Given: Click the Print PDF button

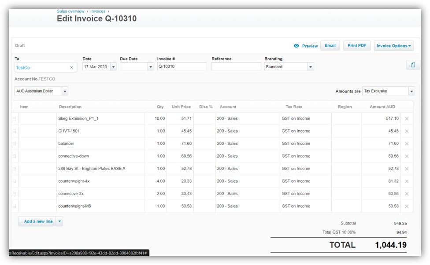Looking at the screenshot, I should click(x=357, y=45).
